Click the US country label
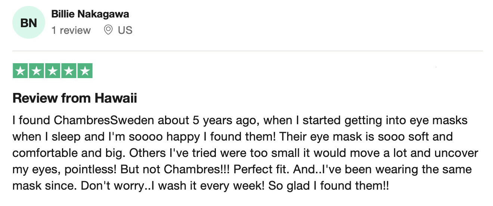The image size is (493, 206). pos(125,30)
